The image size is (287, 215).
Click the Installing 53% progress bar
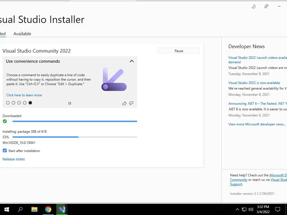75,137
